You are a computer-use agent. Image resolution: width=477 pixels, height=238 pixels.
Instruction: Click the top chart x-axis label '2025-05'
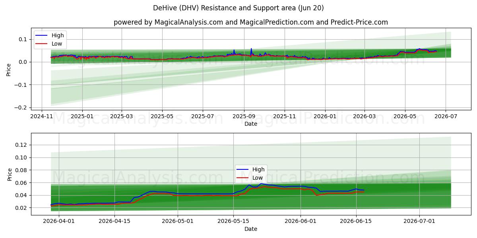click(162, 117)
